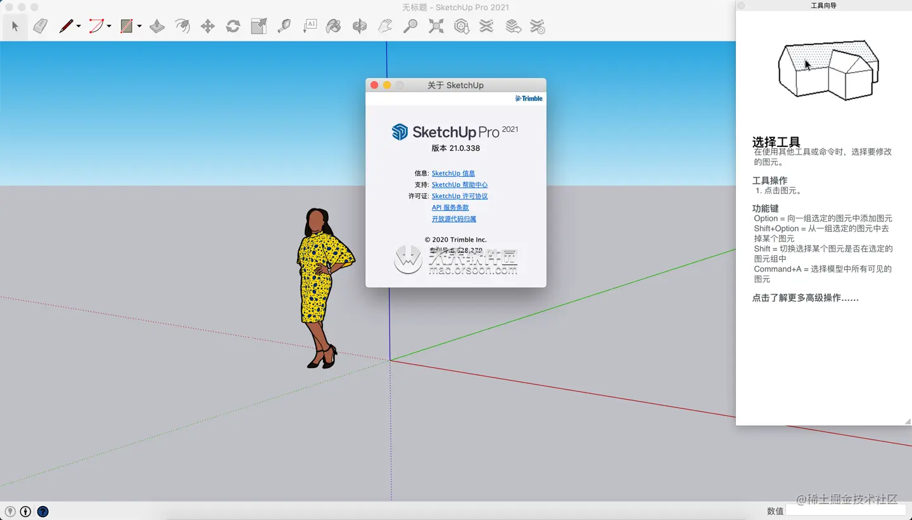Choose the Line pencil tool
This screenshot has width=912, height=520.
click(x=66, y=26)
